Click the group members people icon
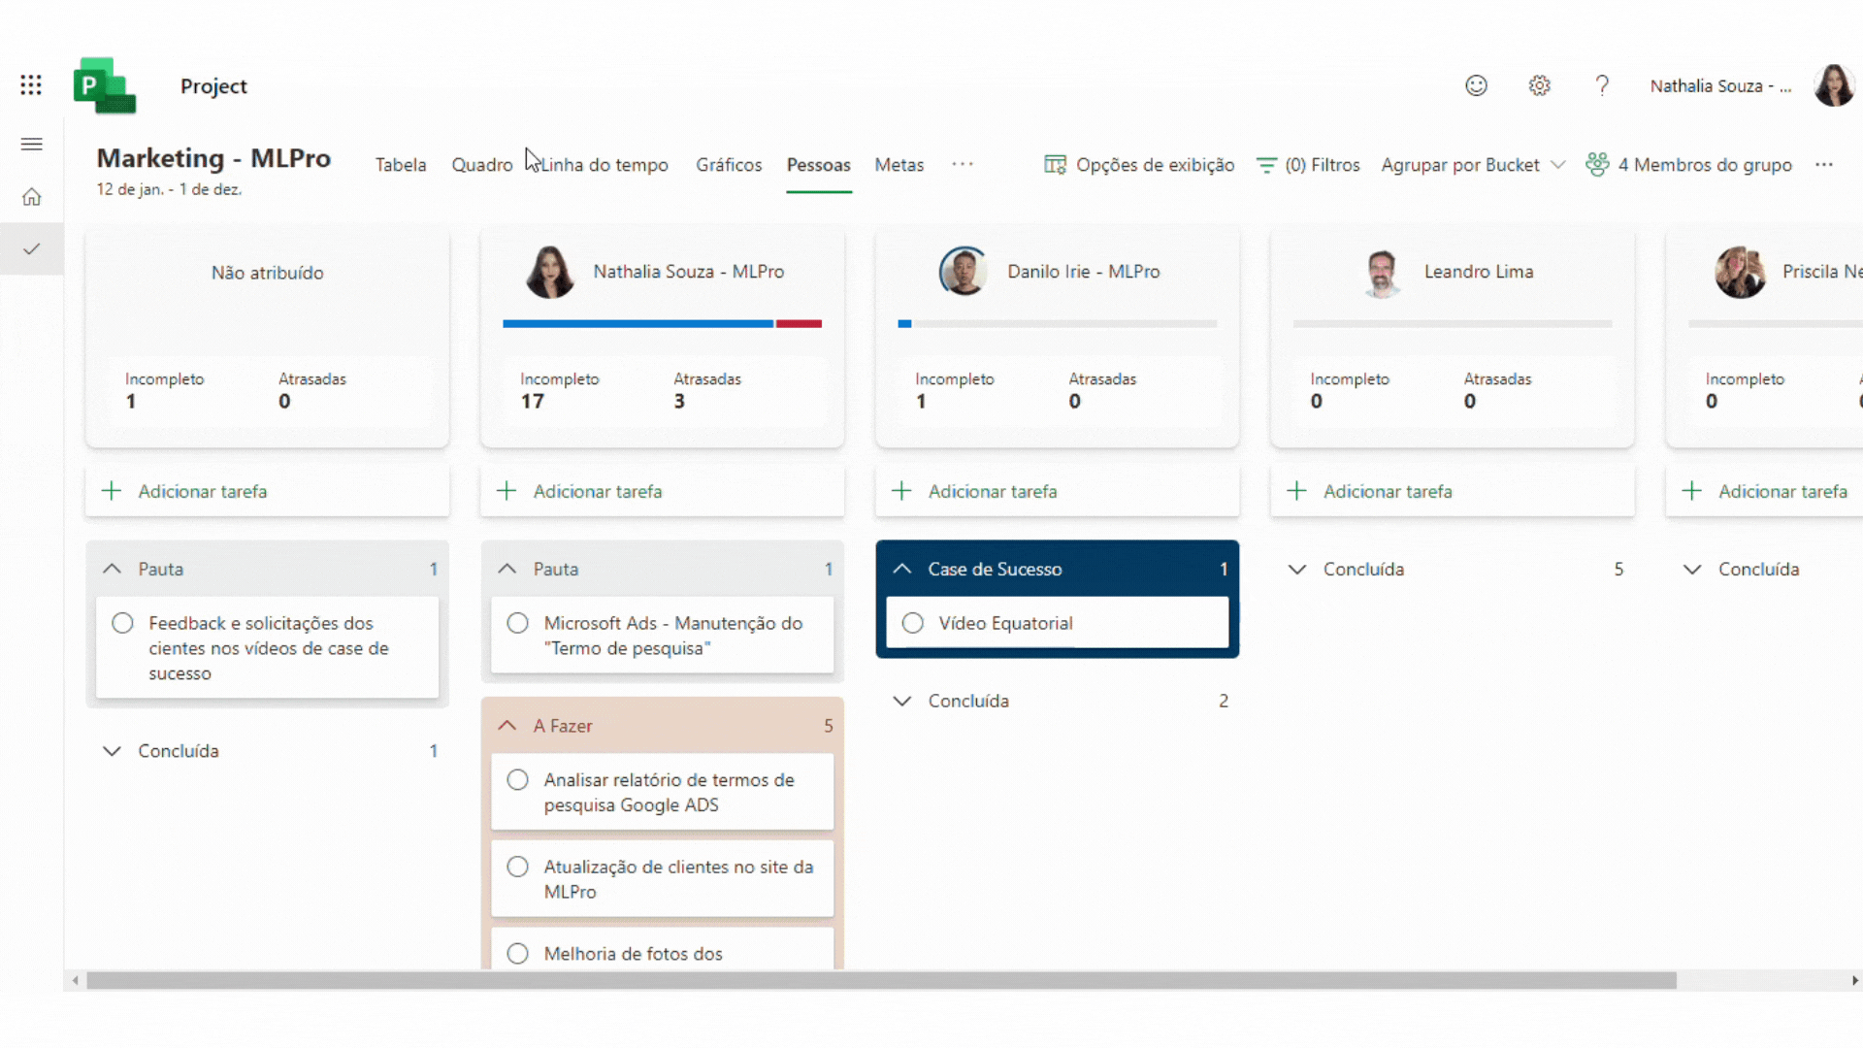Image resolution: width=1863 pixels, height=1048 pixels. coord(1597,164)
